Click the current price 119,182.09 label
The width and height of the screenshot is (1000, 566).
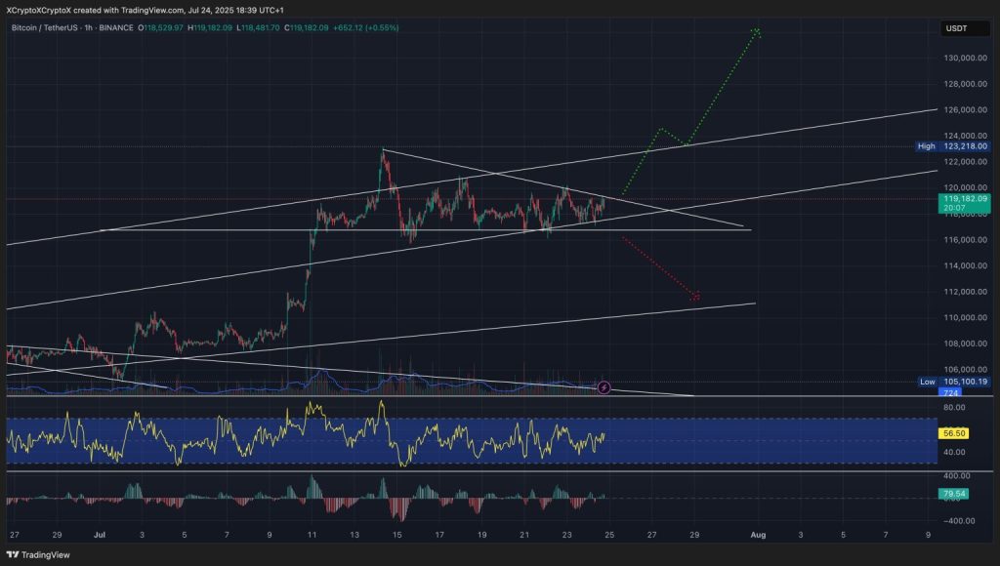[x=964, y=203]
